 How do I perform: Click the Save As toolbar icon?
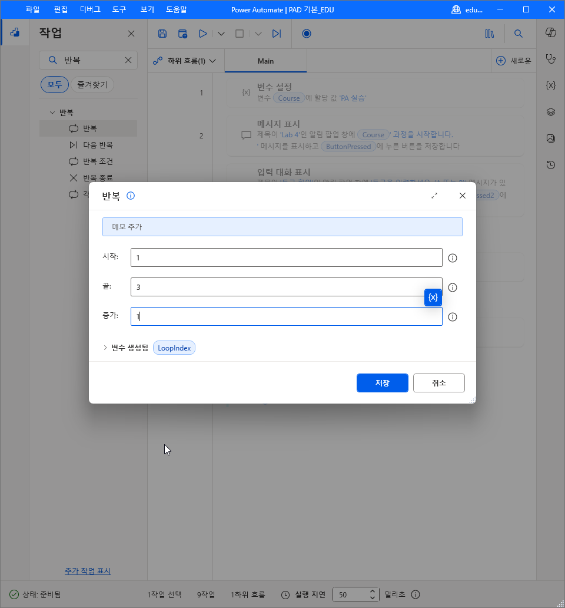click(182, 34)
